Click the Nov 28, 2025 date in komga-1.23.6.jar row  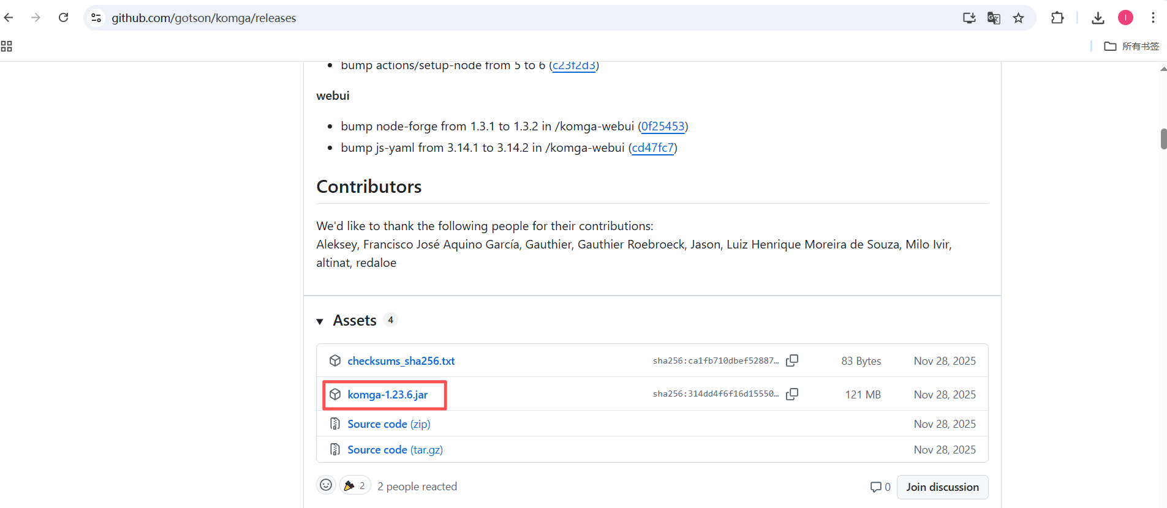pyautogui.click(x=945, y=395)
